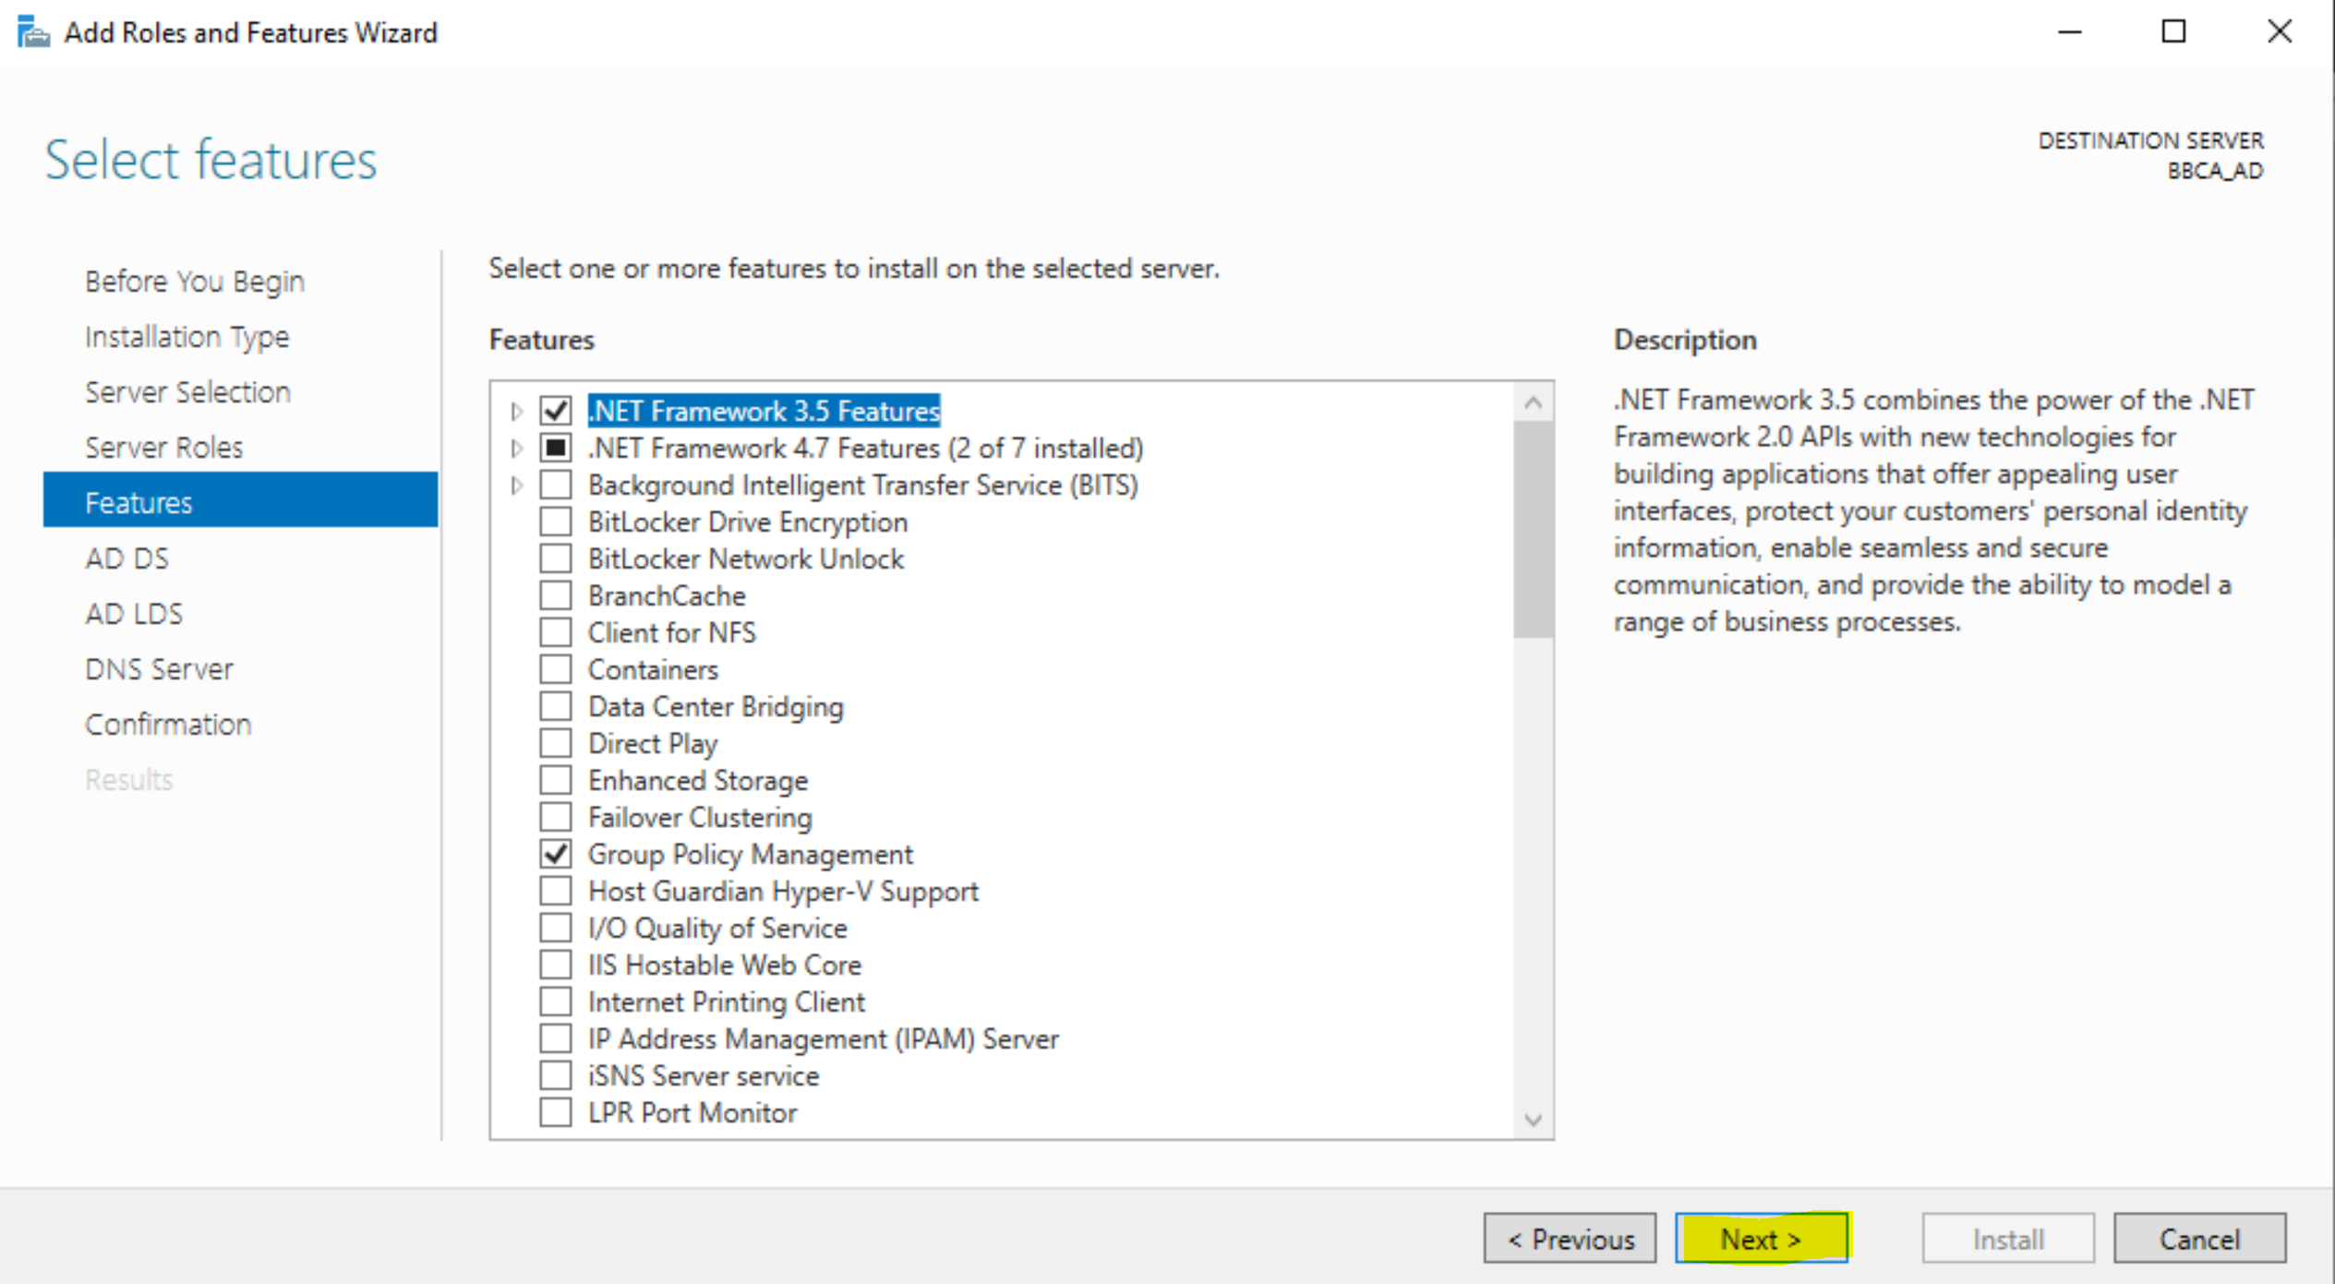The image size is (2335, 1284).
Task: Tick BitLocker Drive Encryption checkbox
Action: tap(556, 522)
